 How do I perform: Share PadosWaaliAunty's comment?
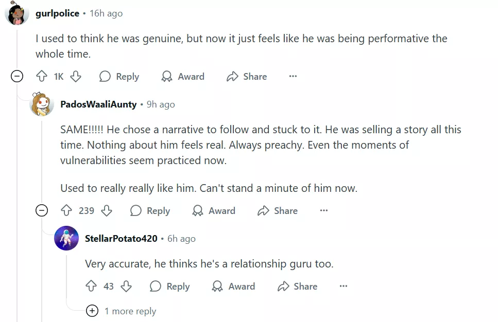click(x=278, y=210)
